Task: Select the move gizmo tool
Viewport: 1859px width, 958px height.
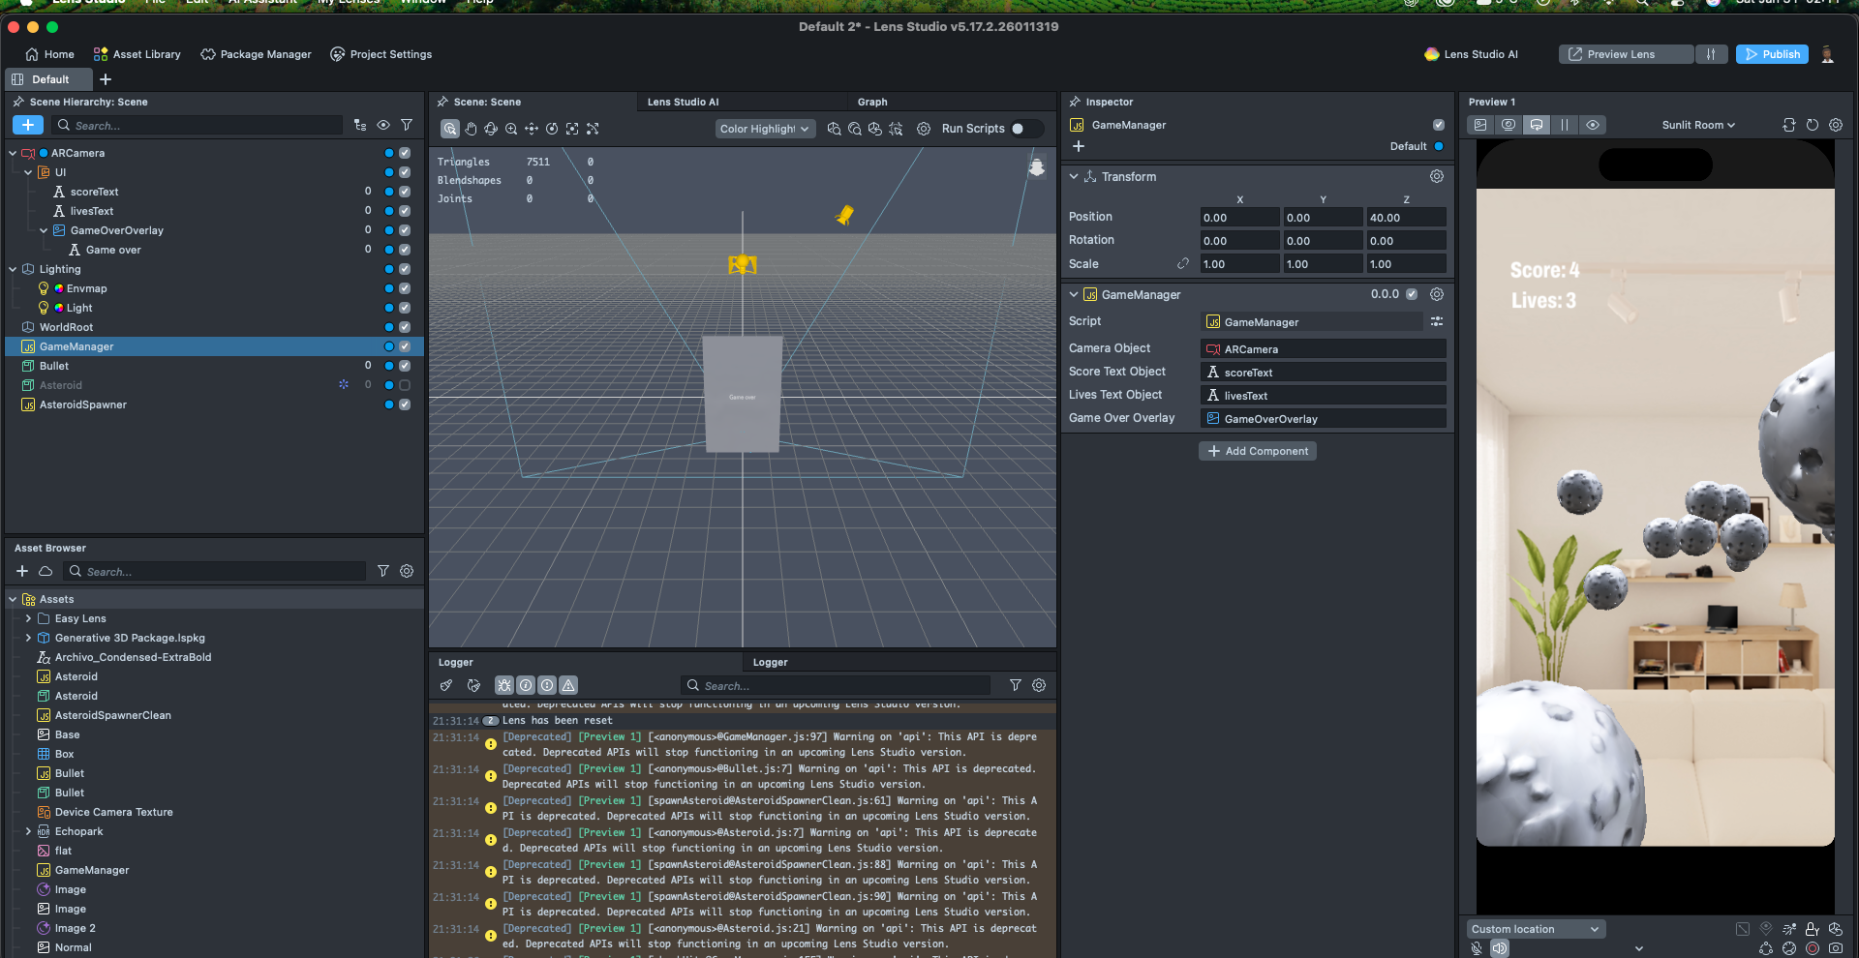Action: (532, 129)
